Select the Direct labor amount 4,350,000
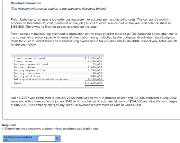This screenshot has height=143, width=180. pos(95,61)
